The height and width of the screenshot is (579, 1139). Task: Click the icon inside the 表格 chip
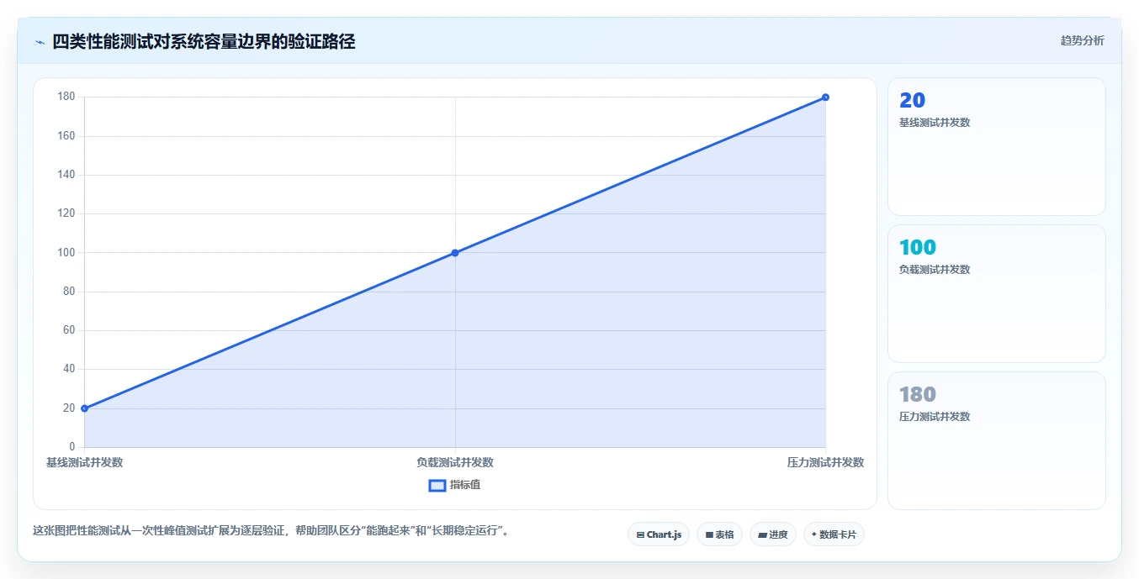point(709,534)
